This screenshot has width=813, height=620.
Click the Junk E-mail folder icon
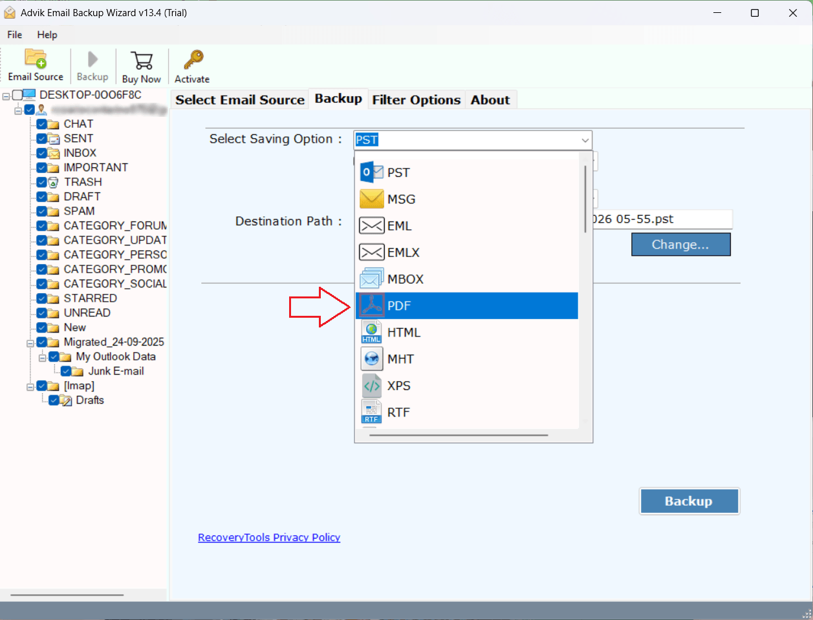[x=78, y=371]
